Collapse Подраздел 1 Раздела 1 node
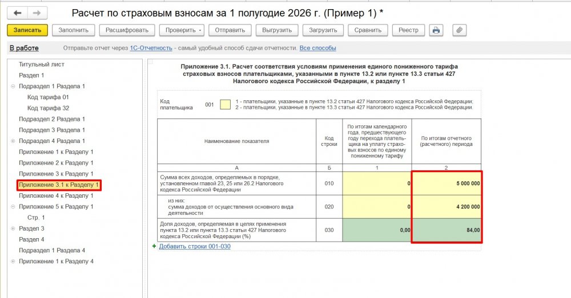Viewport: 571px width, 298px height. point(13,86)
